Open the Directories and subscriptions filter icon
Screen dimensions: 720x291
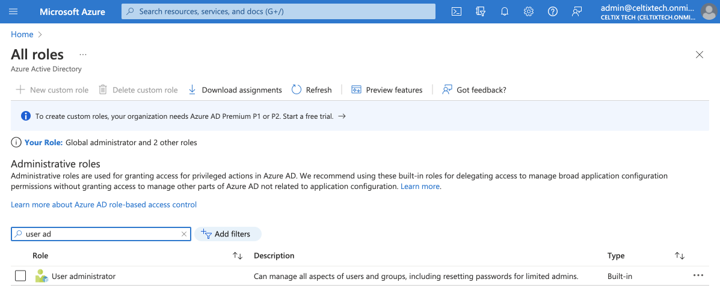tap(481, 11)
